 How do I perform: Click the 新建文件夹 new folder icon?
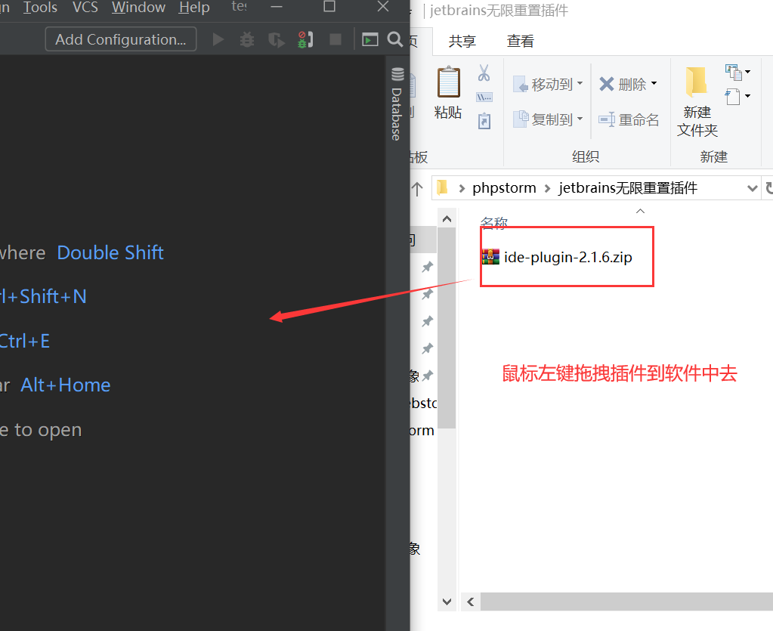pos(697,101)
